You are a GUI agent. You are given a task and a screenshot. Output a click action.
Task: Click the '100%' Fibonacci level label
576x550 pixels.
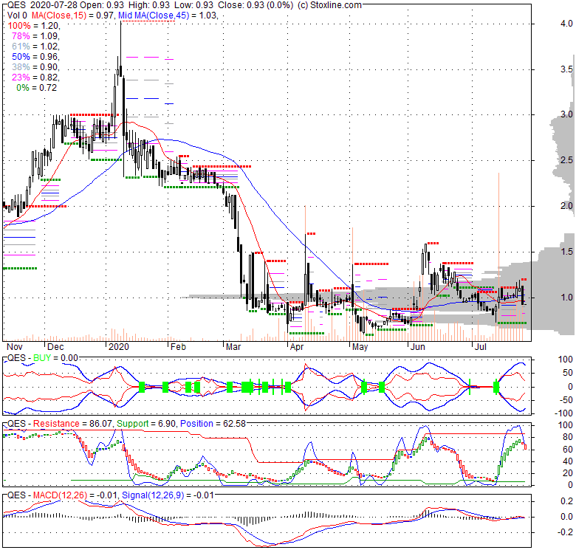click(x=19, y=26)
